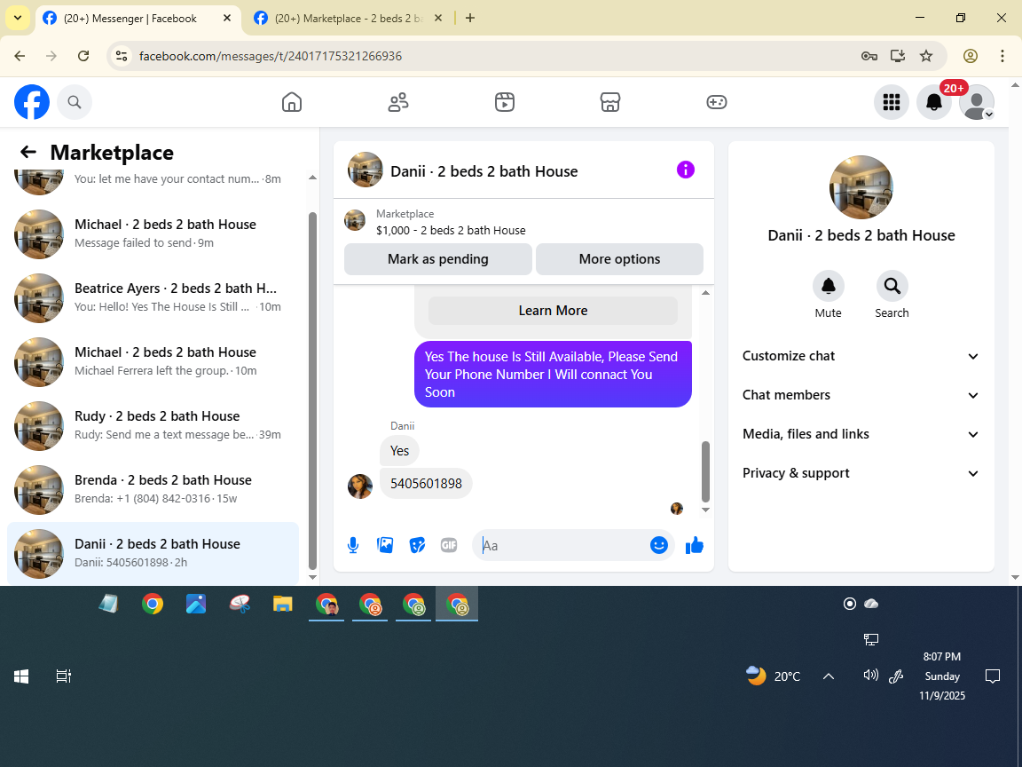Open the Windows notification center icon
Viewport: 1022px width, 767px height.
coord(992,676)
